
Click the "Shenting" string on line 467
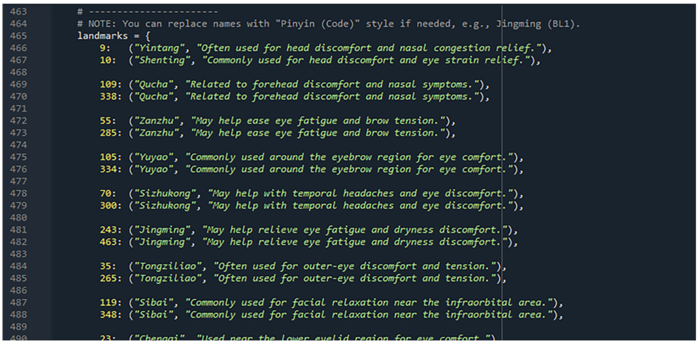(162, 60)
